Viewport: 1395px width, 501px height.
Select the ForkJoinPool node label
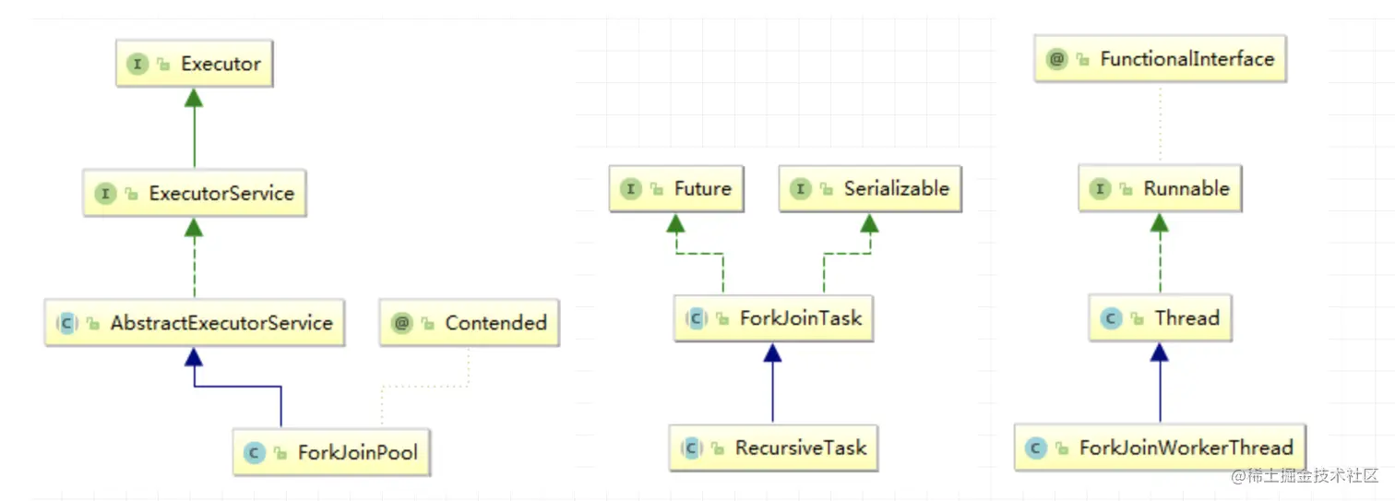(x=357, y=453)
